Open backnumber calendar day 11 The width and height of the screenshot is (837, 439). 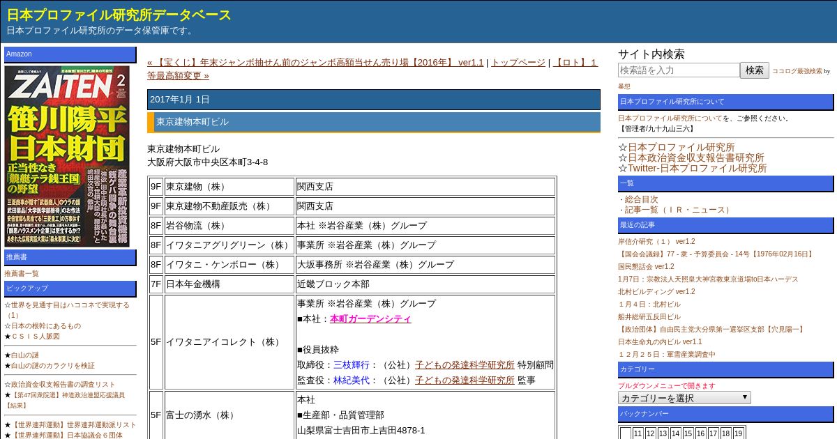[x=638, y=433]
